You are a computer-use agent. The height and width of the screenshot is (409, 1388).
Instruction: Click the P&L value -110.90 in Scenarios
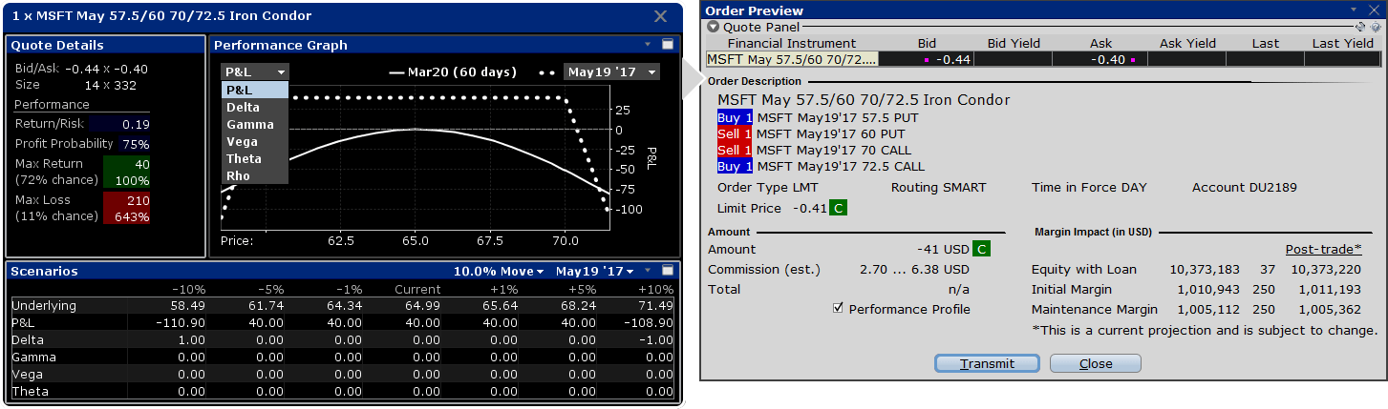point(182,322)
